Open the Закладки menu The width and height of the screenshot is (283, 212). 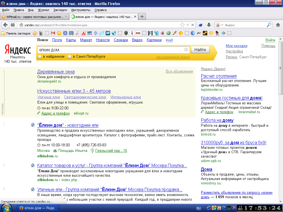(60, 10)
